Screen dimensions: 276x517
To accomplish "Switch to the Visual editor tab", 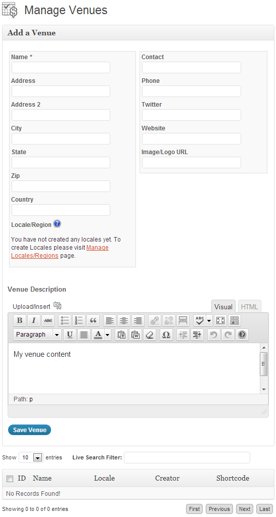I will 223,307.
